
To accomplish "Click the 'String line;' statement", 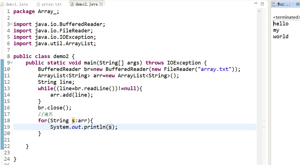I will [x=56, y=82].
